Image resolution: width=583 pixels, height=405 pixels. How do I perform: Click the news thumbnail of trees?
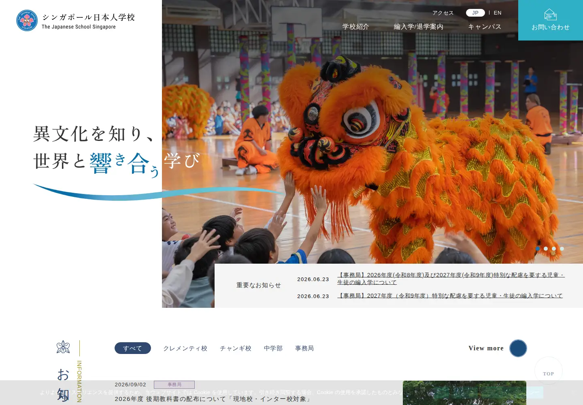coord(464,393)
